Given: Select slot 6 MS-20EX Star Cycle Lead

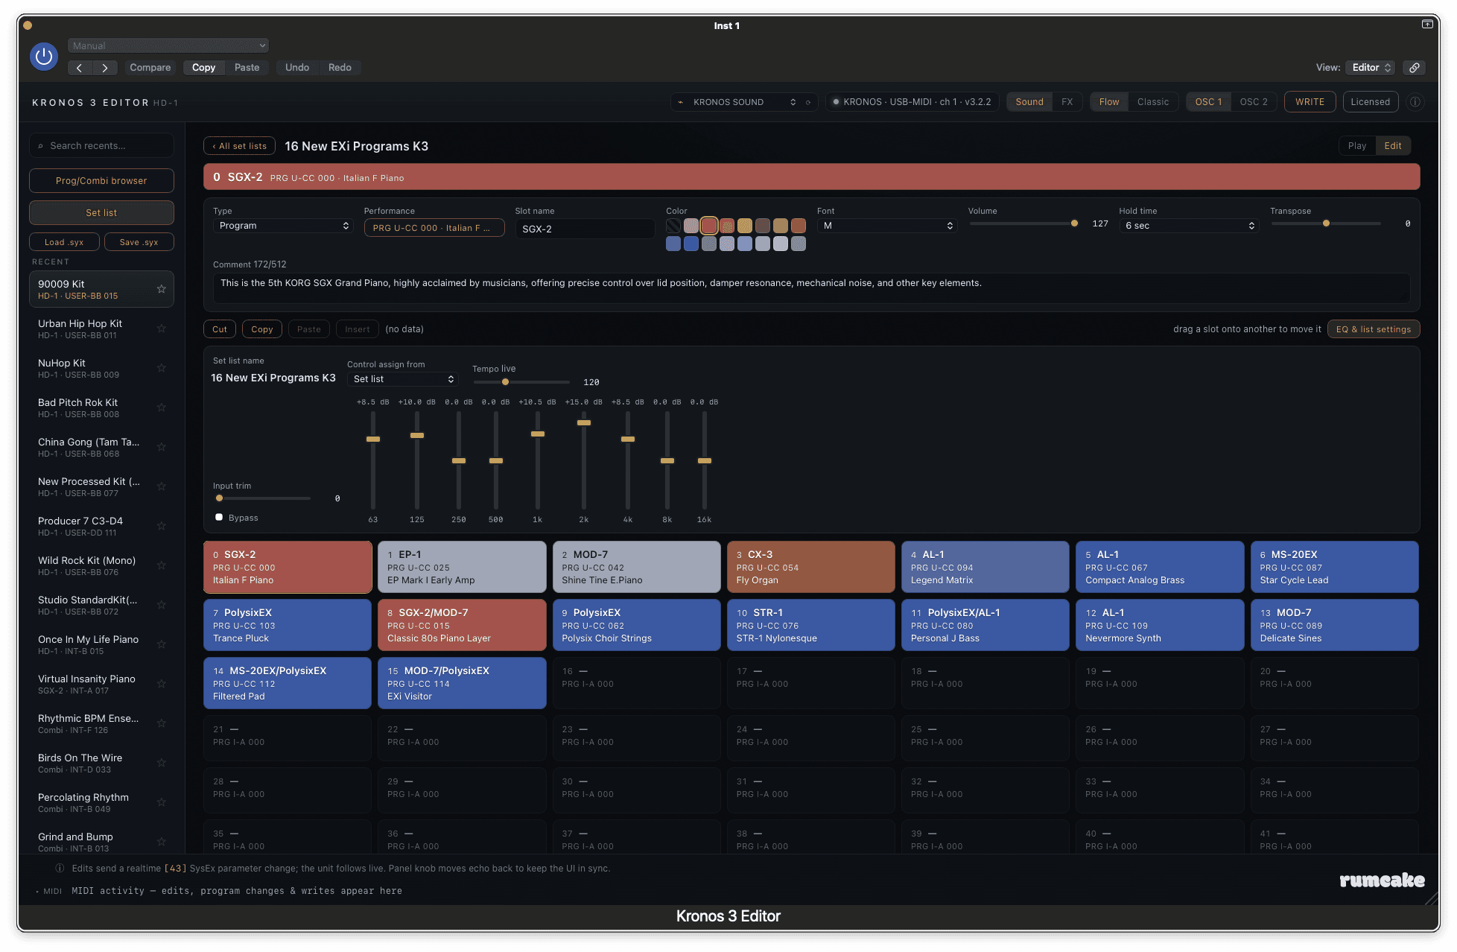Looking at the screenshot, I should [1334, 567].
